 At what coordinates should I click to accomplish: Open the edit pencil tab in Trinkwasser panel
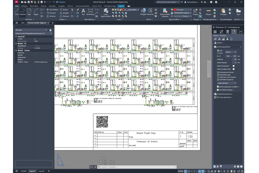click(221, 32)
